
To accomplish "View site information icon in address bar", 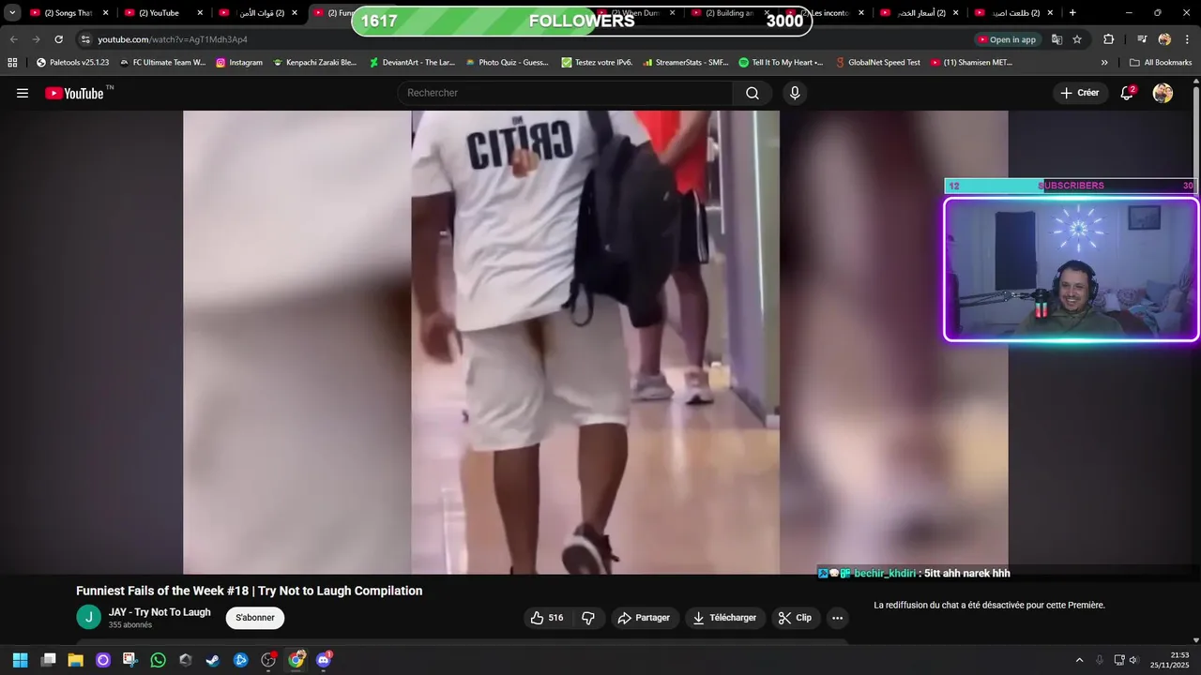I will point(85,39).
